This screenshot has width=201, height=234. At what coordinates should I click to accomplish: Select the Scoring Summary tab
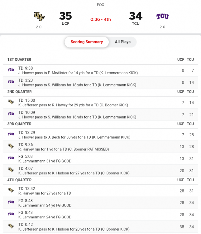(x=87, y=42)
